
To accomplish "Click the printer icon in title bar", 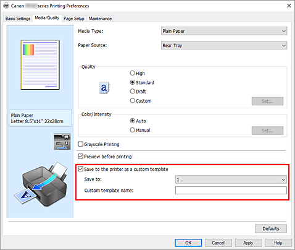I will 6,6.
